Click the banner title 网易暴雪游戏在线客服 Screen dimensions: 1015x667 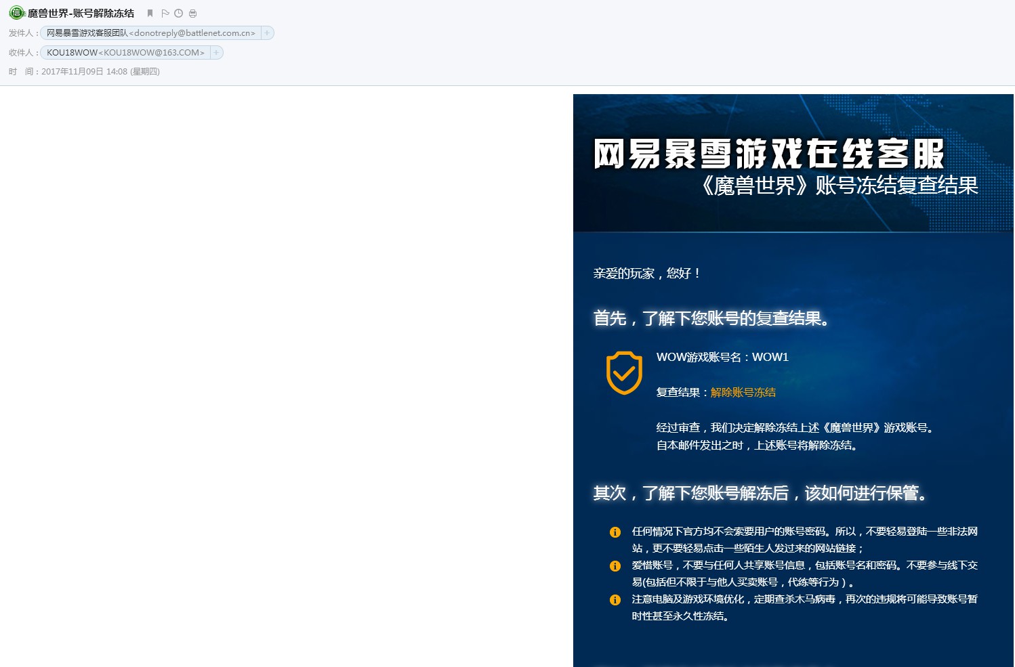pos(768,154)
